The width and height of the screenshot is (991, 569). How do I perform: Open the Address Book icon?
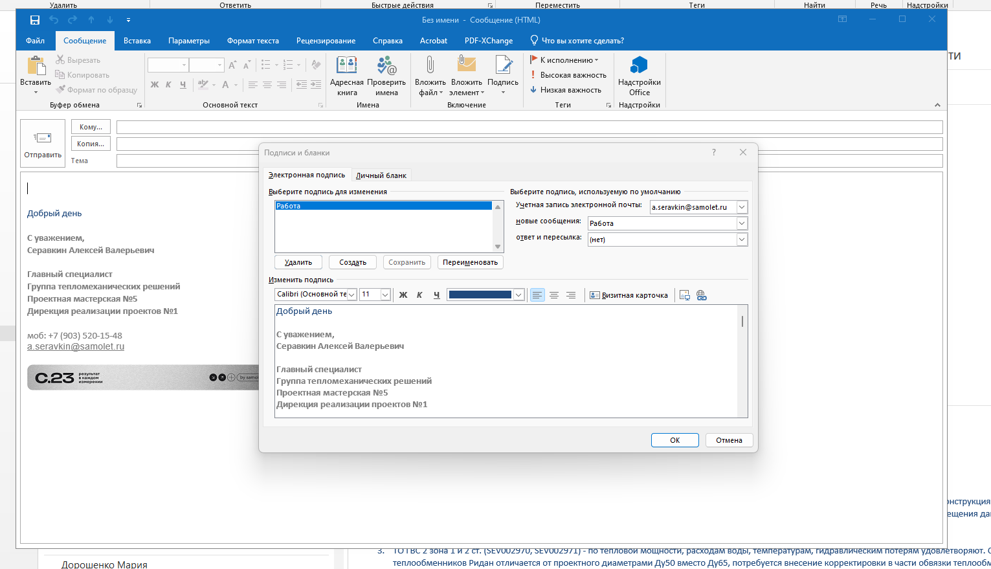[x=346, y=65]
